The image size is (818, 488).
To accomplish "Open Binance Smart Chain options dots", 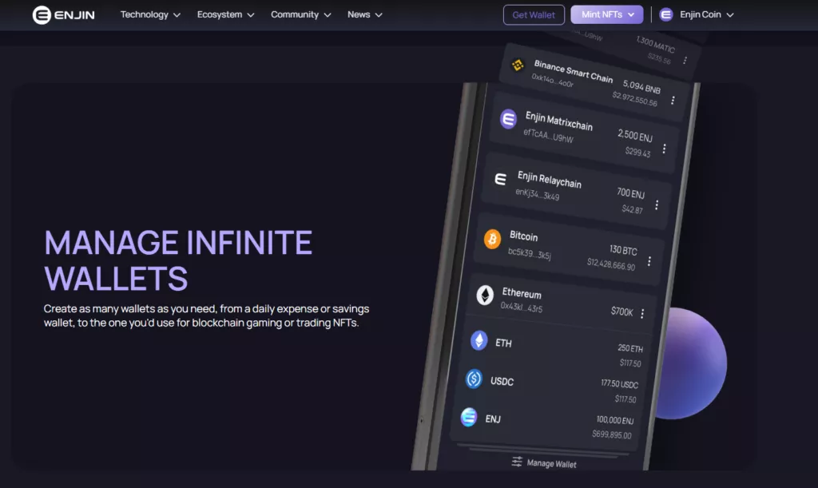I will [673, 100].
